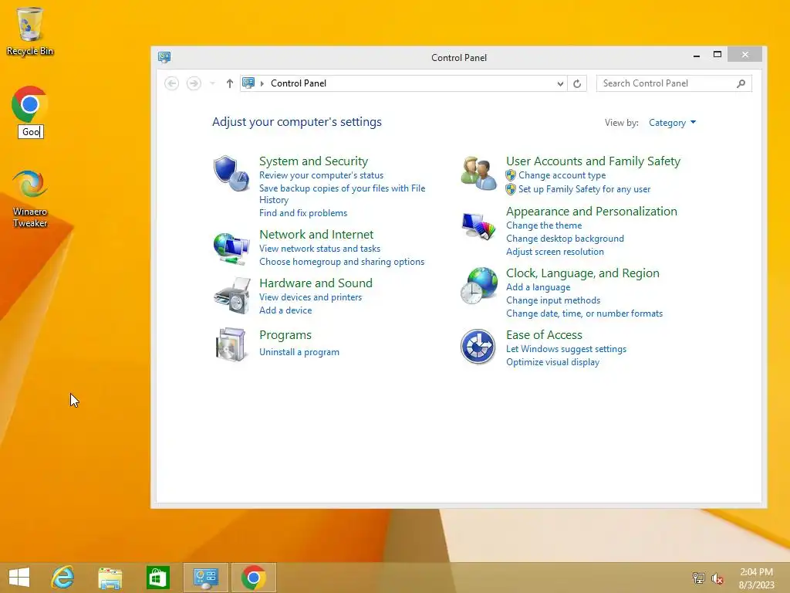Click Choose homegroup and sharing options
790x593 pixels.
342,262
